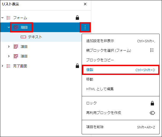
Task: Choose 再利用ブロックを作成 menu item
Action: click(x=120, y=113)
